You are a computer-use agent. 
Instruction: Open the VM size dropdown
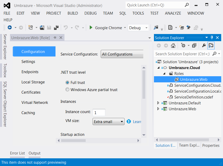(108, 122)
